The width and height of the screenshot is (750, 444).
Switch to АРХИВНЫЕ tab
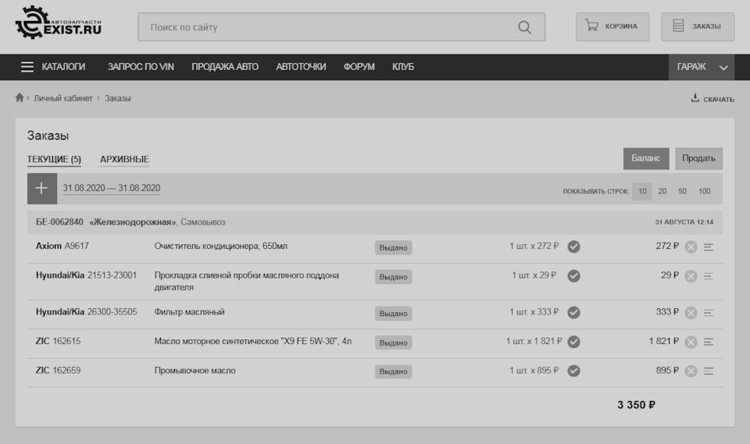124,159
